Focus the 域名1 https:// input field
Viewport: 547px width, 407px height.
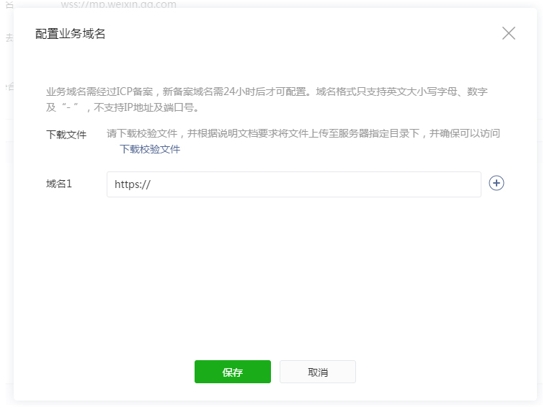pyautogui.click(x=303, y=184)
